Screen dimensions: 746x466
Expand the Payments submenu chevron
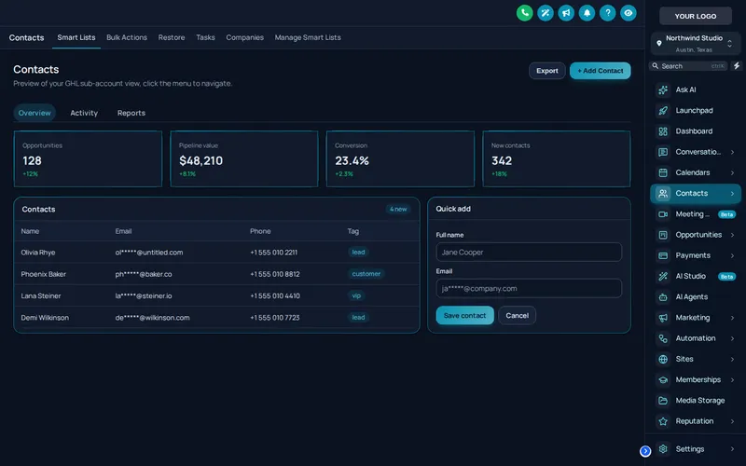click(732, 255)
